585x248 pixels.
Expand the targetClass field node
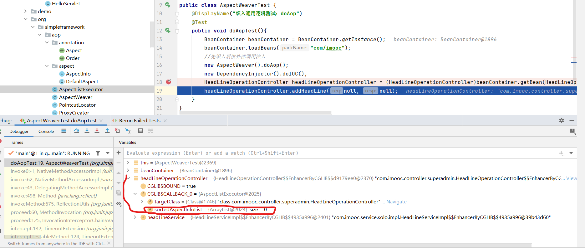tap(142, 202)
